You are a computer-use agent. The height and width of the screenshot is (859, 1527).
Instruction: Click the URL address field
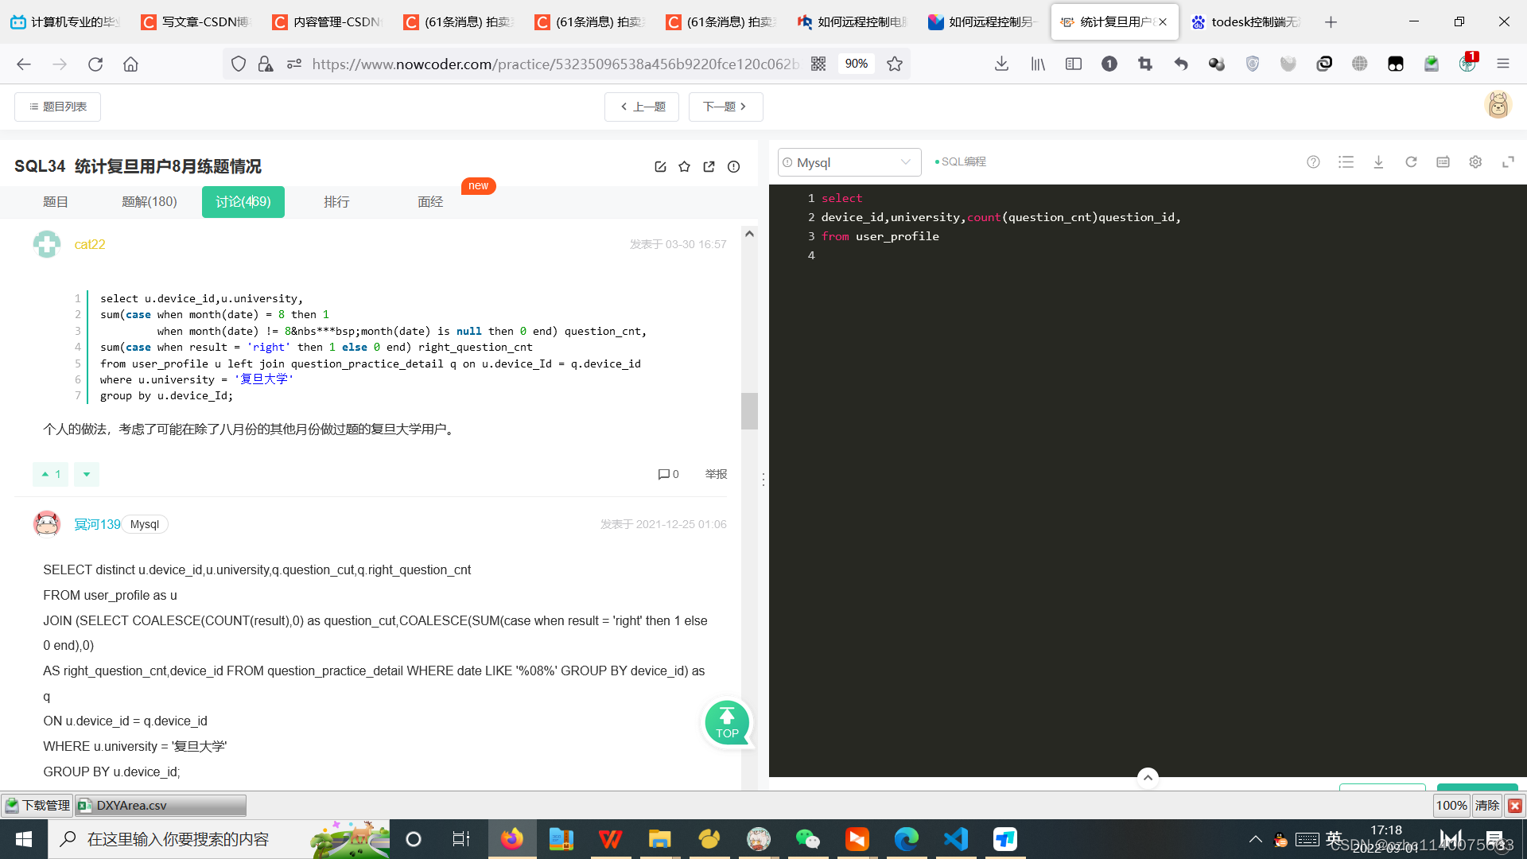coord(555,64)
